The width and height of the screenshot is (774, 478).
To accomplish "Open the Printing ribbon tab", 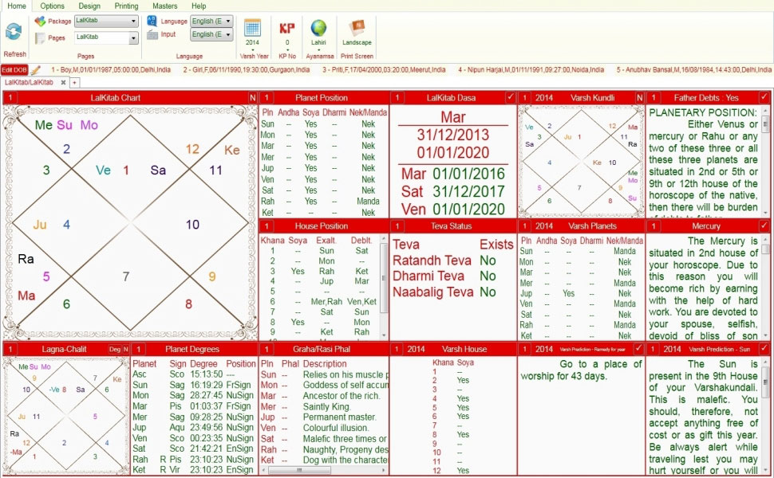I will point(126,6).
